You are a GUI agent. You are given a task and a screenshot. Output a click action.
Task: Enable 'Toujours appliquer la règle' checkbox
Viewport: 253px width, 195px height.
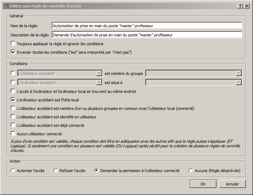(13, 43)
